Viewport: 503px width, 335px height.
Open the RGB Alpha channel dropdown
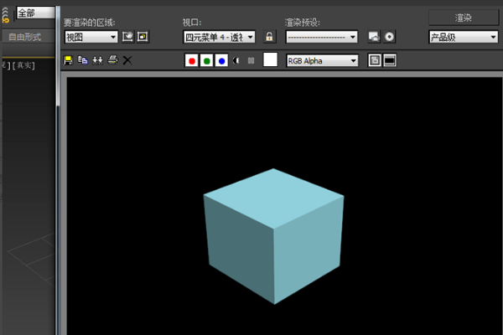322,60
